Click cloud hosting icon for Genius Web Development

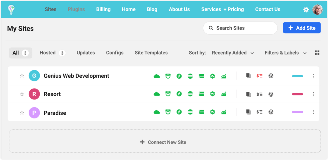(x=157, y=76)
